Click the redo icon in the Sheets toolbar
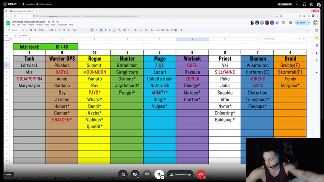The image size is (324, 182). (x=27, y=30)
